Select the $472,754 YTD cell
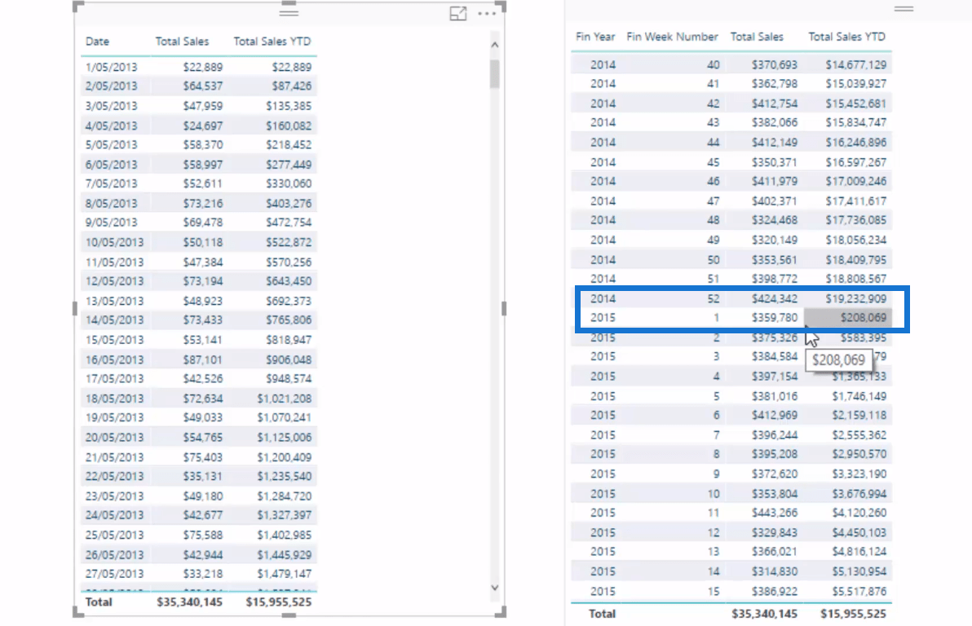 click(289, 222)
